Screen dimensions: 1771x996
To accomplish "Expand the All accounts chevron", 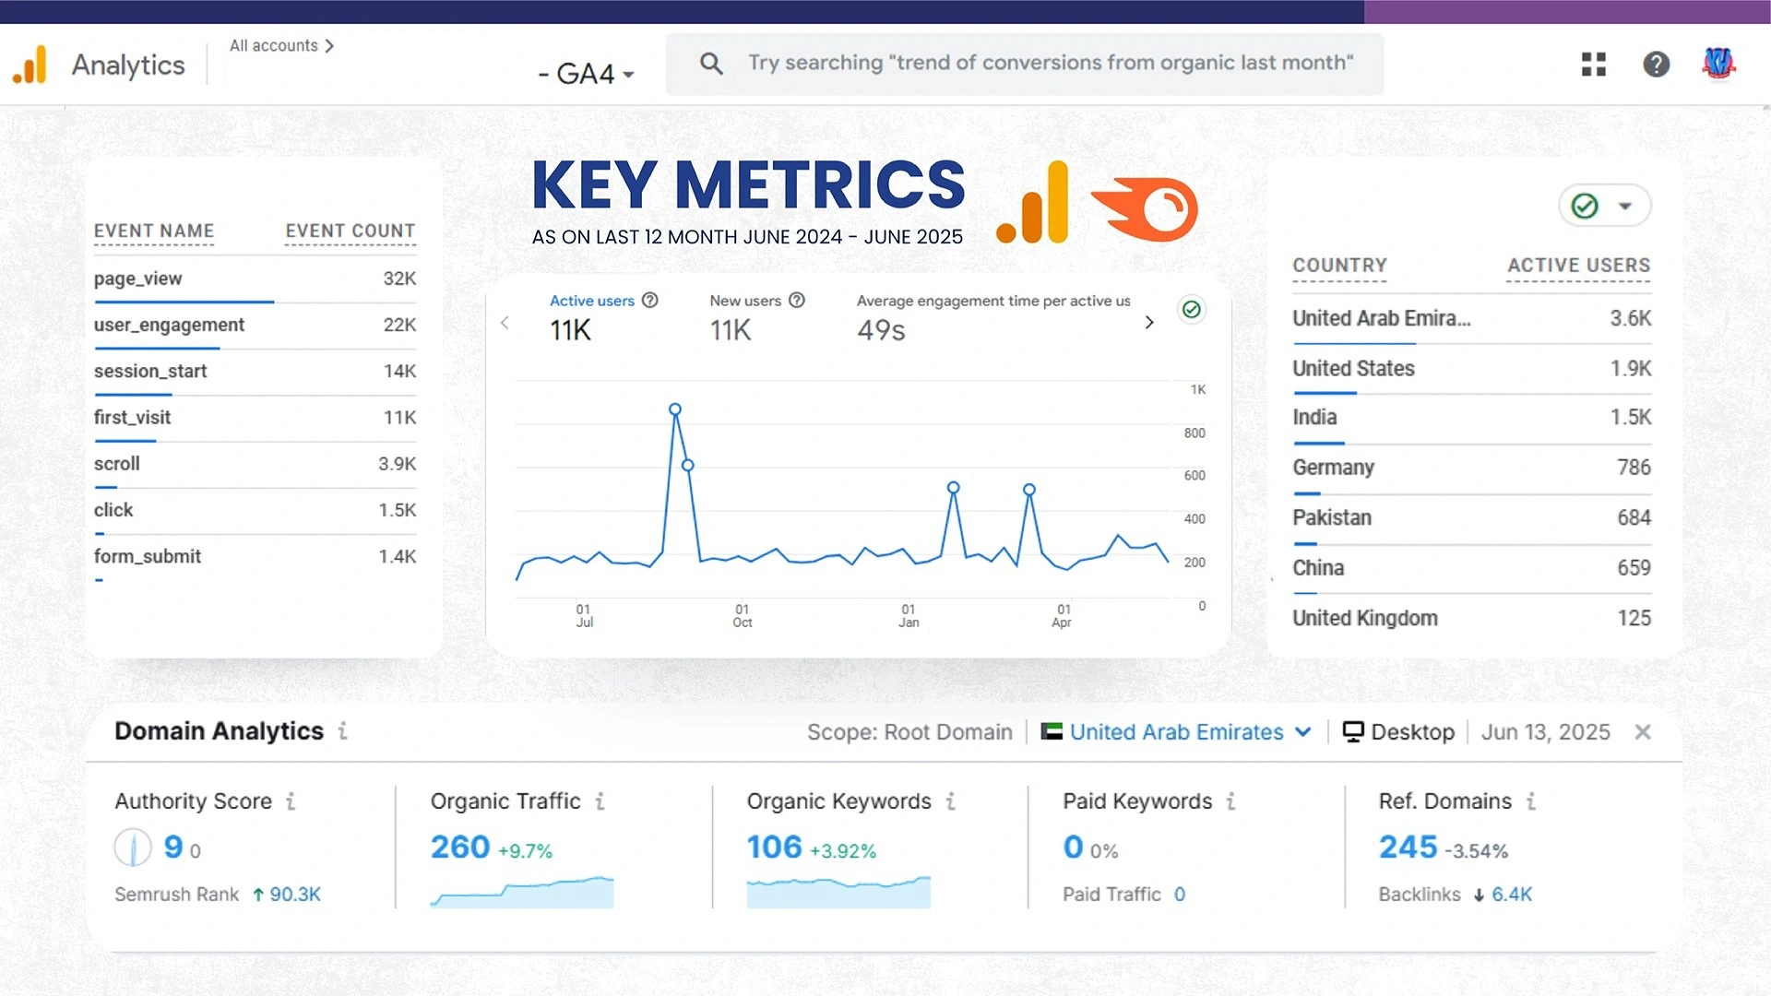I will pos(329,46).
